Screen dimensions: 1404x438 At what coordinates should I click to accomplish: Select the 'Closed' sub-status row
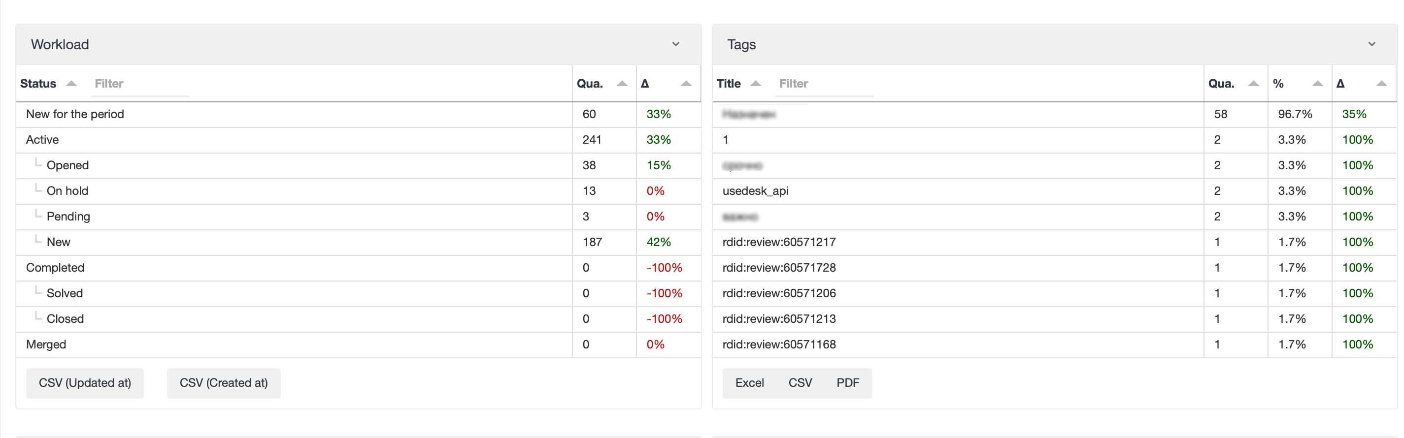[358, 319]
